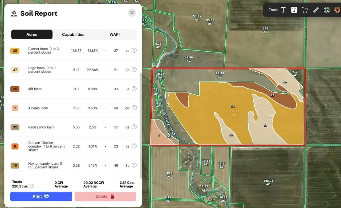The width and height of the screenshot is (341, 208).
Task: Click the Platner loam 35 color swatch
Action: click(15, 51)
